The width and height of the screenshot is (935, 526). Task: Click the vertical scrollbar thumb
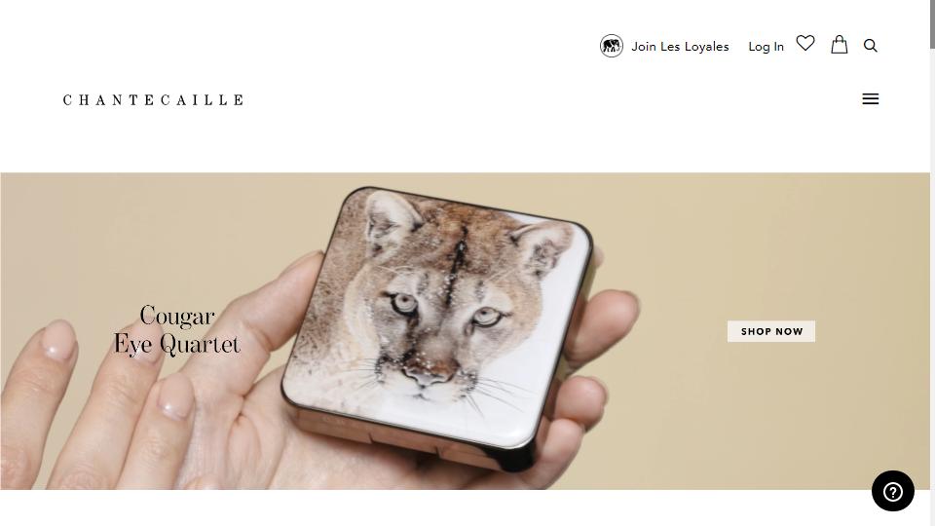tap(932, 23)
